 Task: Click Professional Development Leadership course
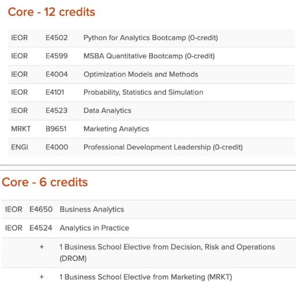click(163, 147)
